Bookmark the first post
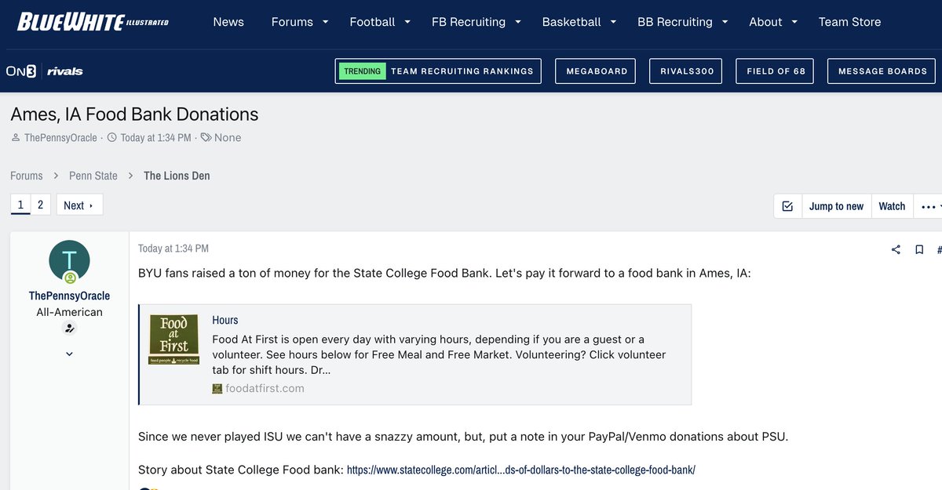The width and height of the screenshot is (942, 490). [919, 249]
